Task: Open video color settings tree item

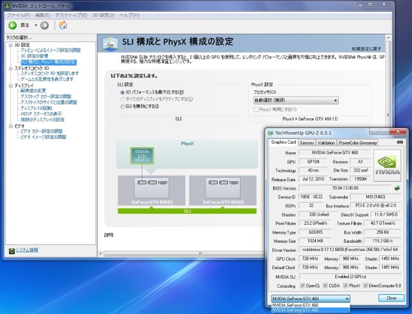Action: (x=41, y=131)
